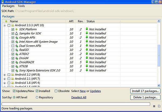Image resolution: width=162 pixels, height=112 pixels.
Task: Collapse the Android 2.3.3 (API 10) tree node
Action: coord(5,26)
